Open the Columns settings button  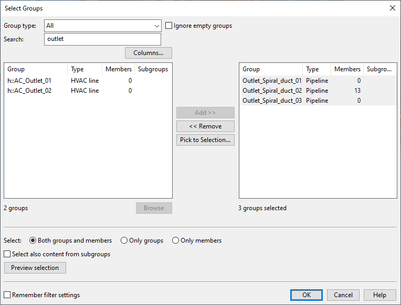[149, 53]
